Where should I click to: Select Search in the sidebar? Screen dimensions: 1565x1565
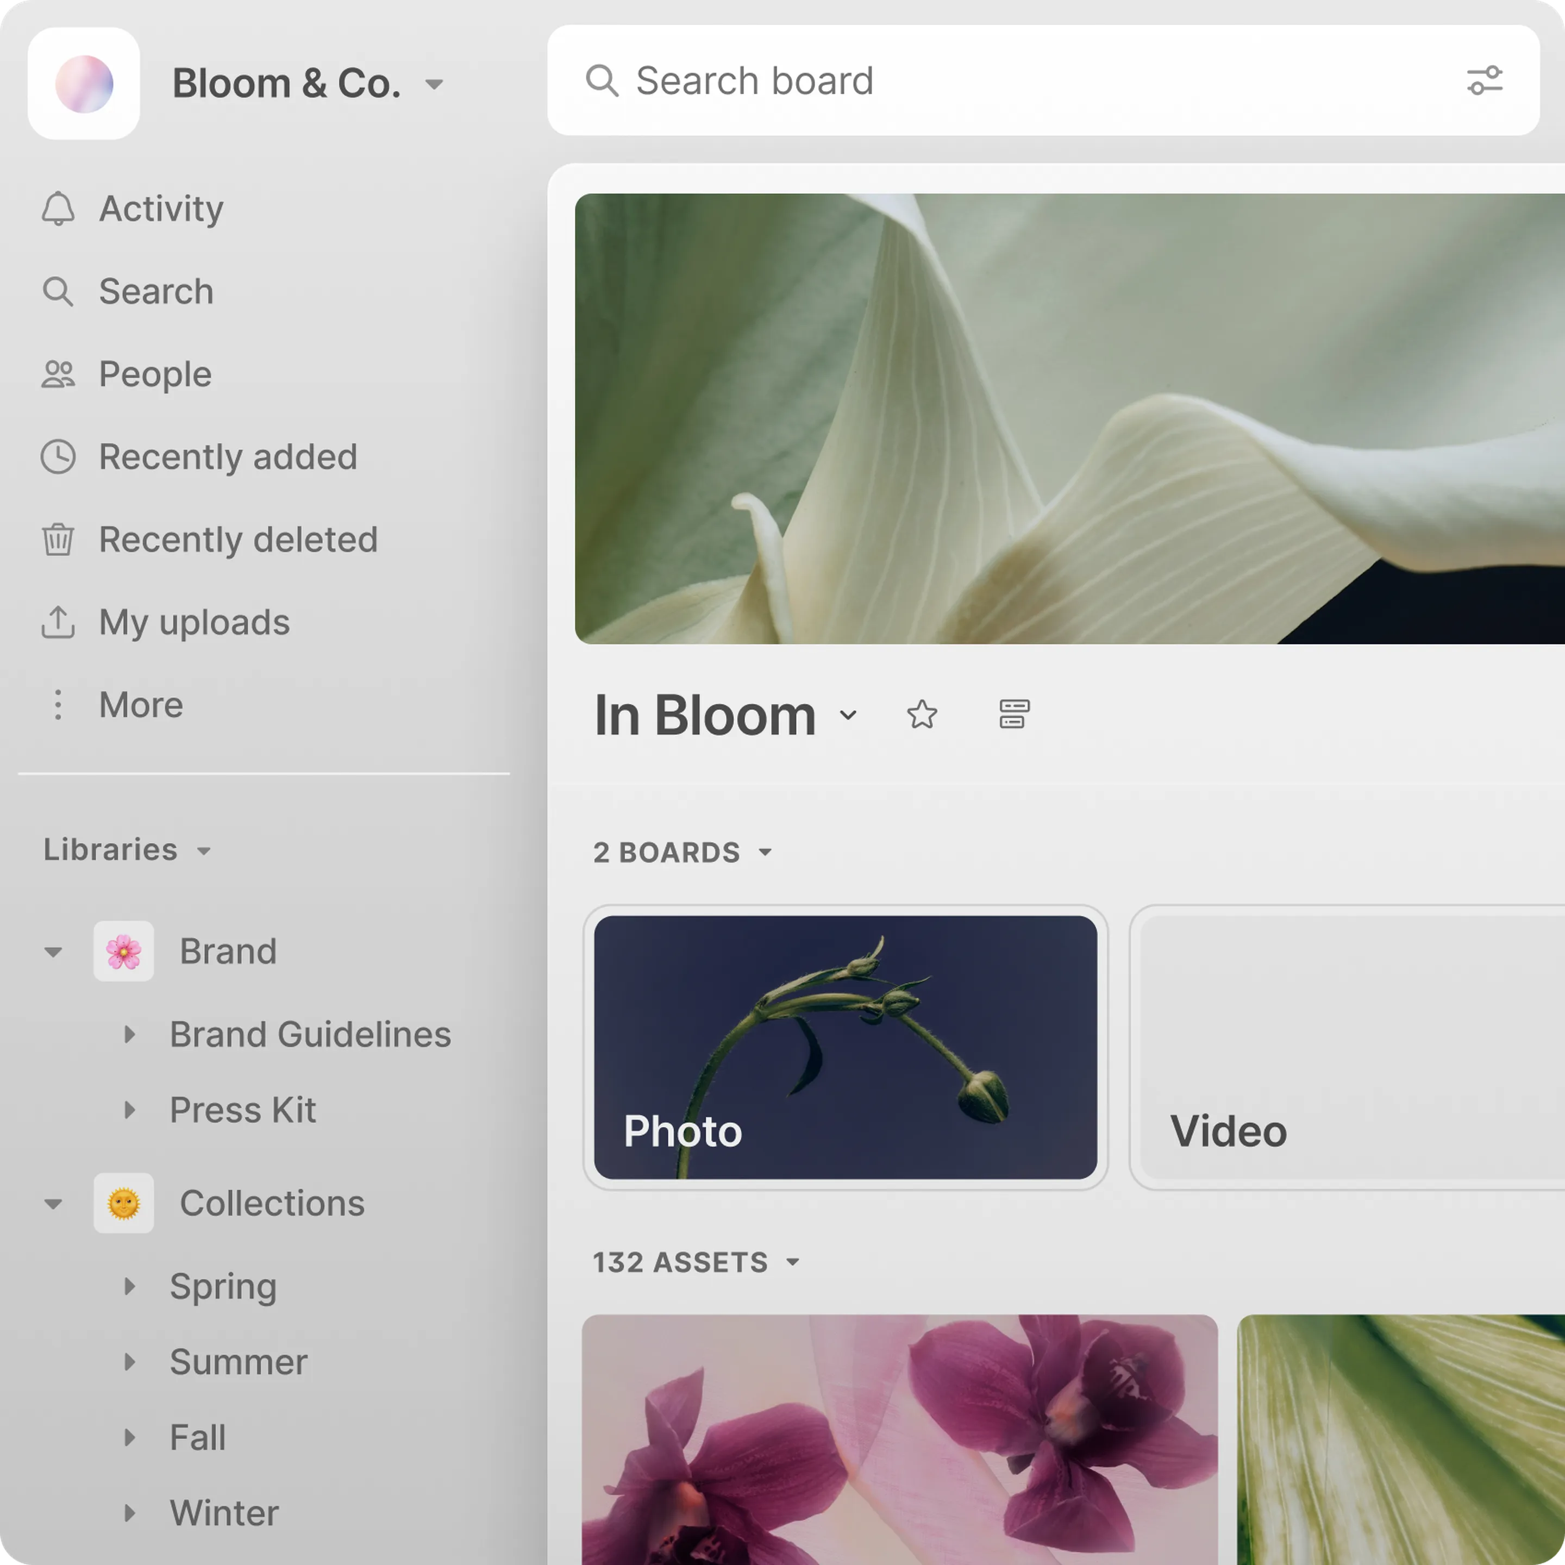point(155,292)
